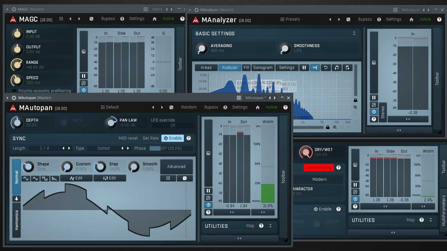Click the randomize dice icon in MAutopan header
The width and height of the screenshot is (447, 251).
171,107
